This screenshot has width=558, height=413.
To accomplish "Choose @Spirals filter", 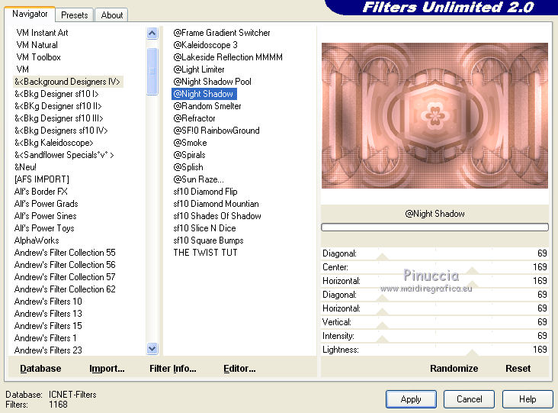I will [189, 155].
